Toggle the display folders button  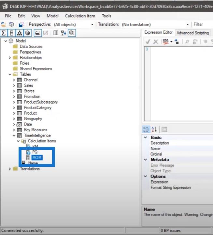point(37,33)
